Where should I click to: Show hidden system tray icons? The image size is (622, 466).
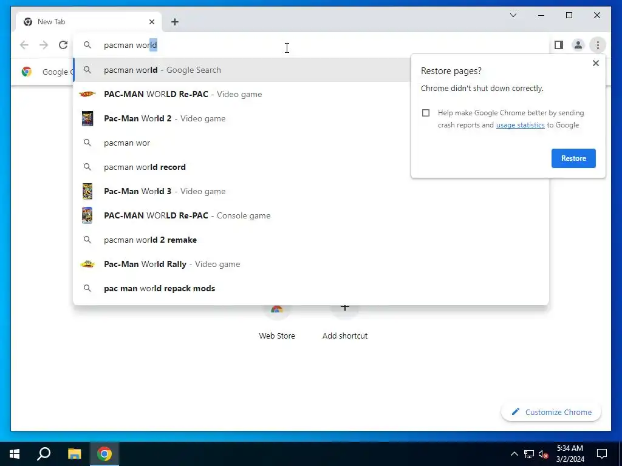click(x=514, y=454)
